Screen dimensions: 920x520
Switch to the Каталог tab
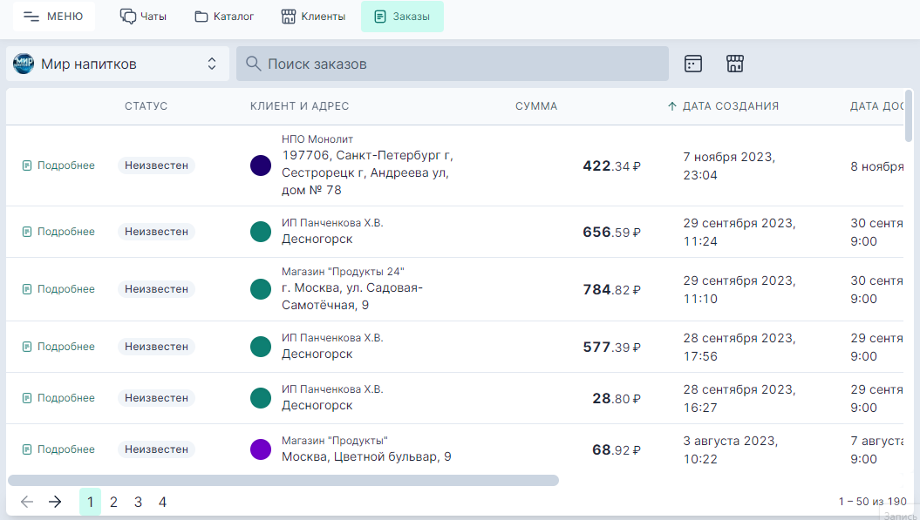point(224,17)
